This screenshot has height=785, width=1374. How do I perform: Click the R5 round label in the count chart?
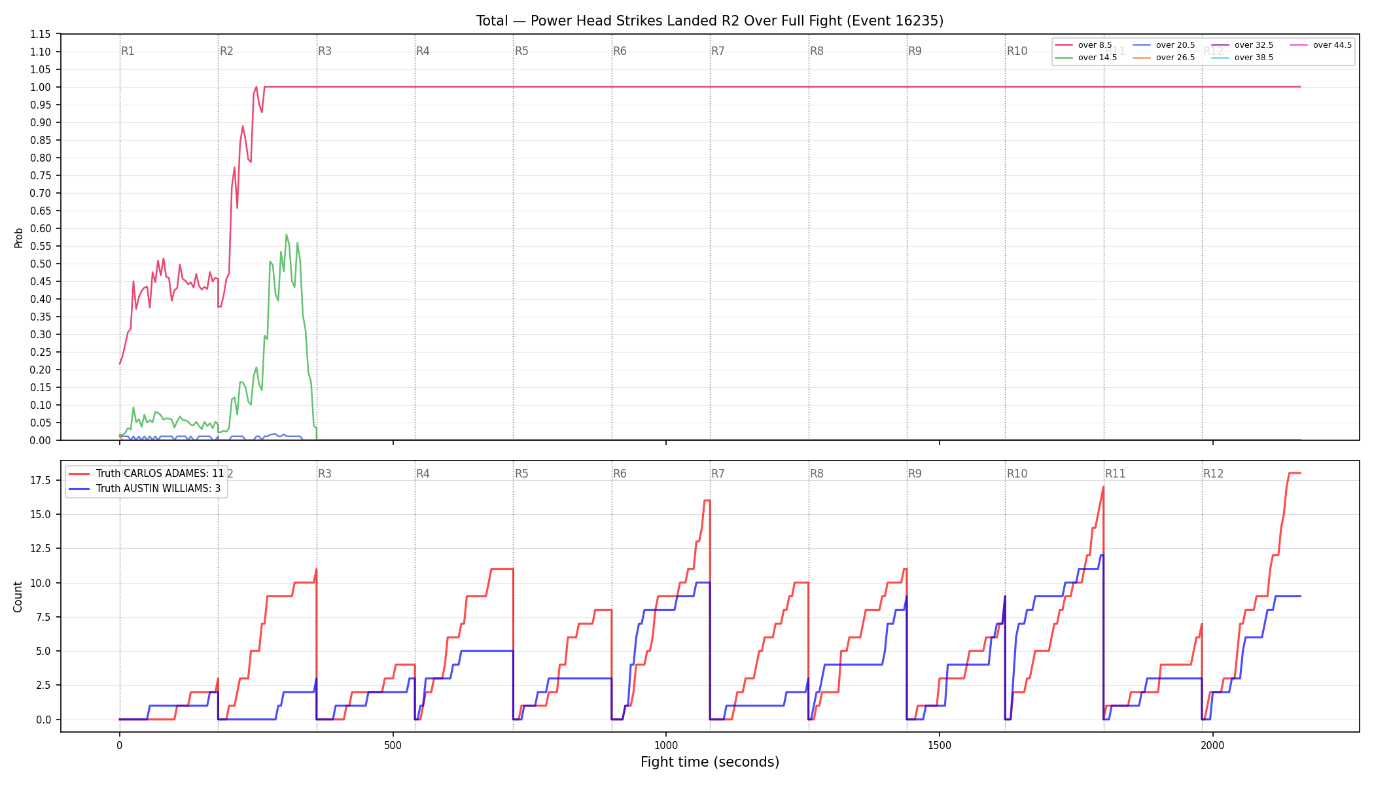pos(521,474)
